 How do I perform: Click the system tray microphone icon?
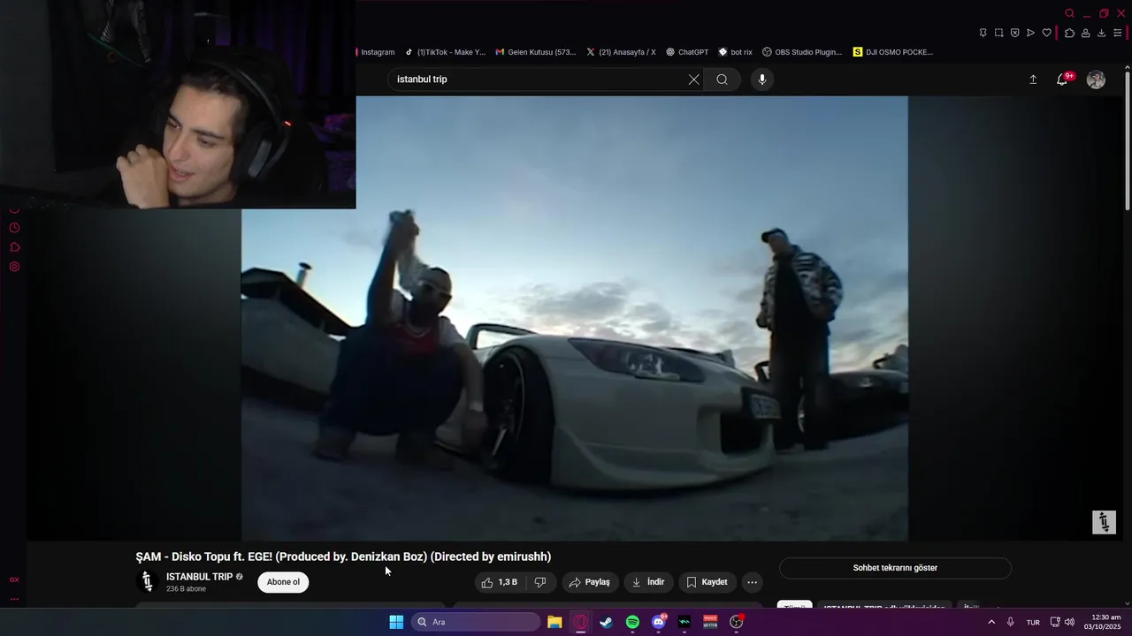click(1011, 622)
